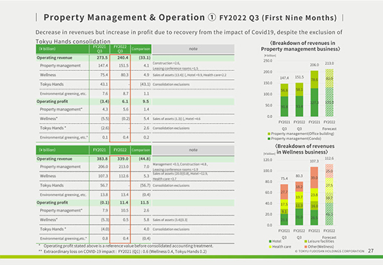
Task: Select the (33.1) comparison cell
Action: click(x=144, y=57)
